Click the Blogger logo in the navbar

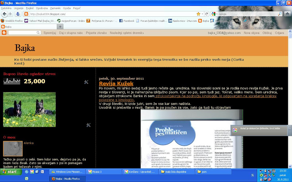(4, 33)
